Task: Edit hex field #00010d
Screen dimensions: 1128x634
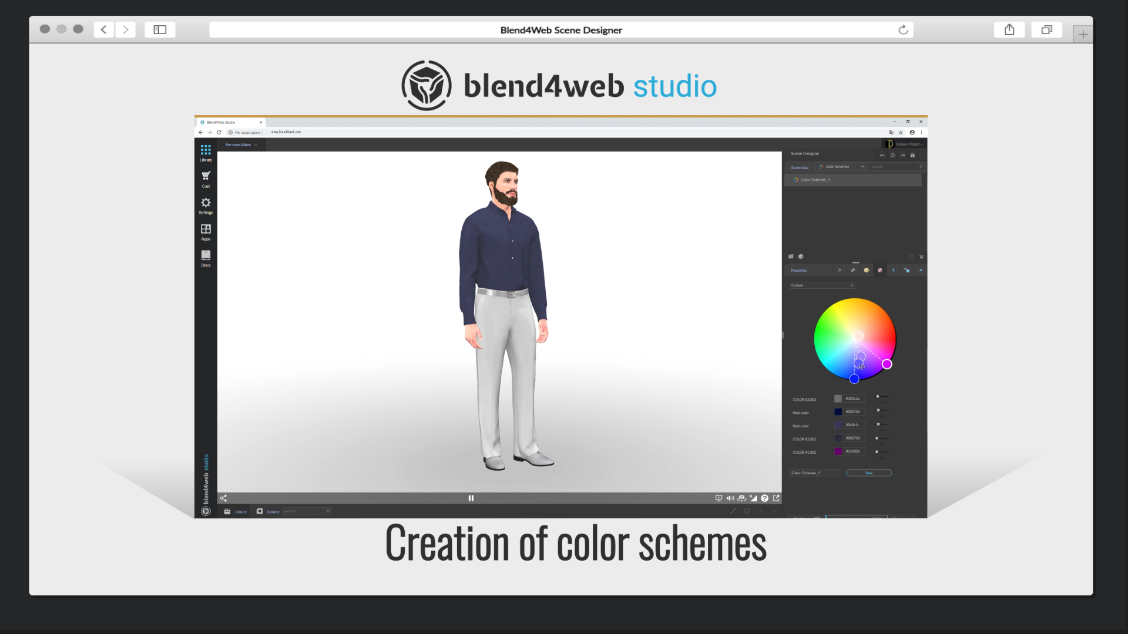Action: tap(855, 412)
